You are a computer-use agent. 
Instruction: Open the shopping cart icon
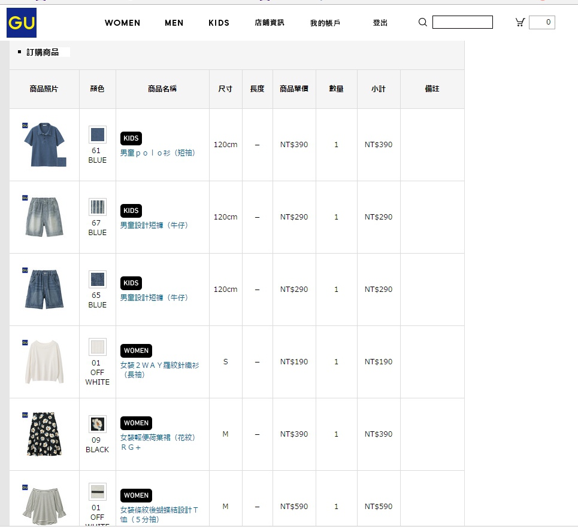pyautogui.click(x=520, y=23)
